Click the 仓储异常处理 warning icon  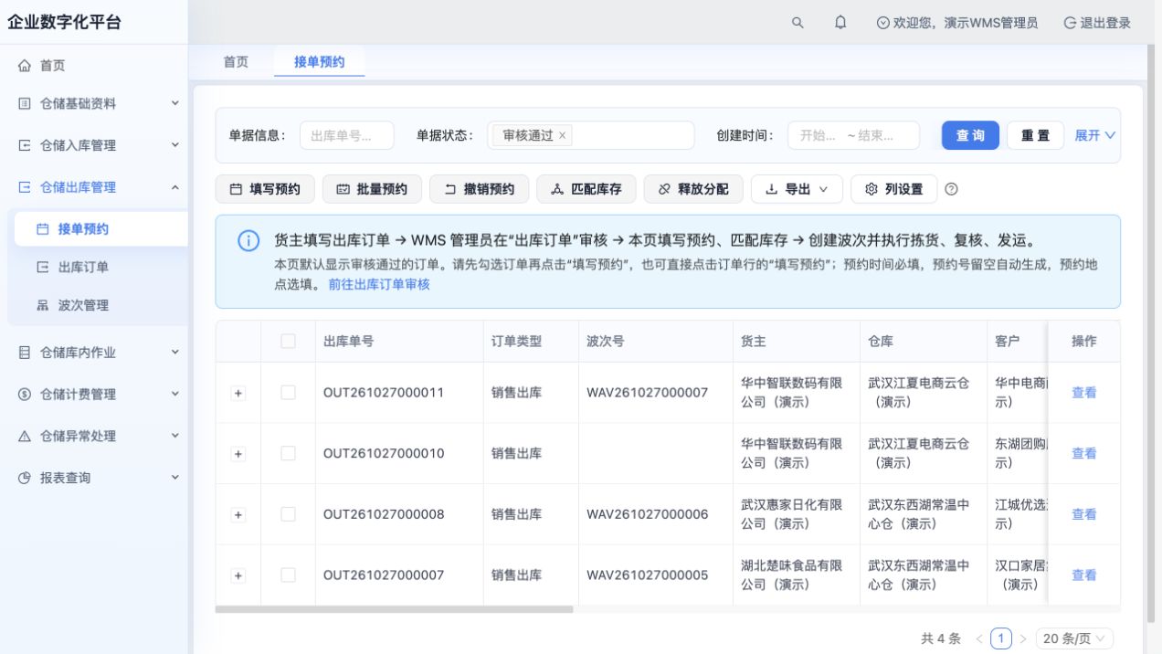(25, 437)
